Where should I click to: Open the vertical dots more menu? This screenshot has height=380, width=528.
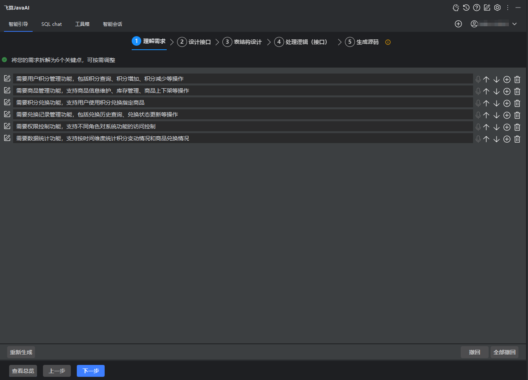[508, 8]
